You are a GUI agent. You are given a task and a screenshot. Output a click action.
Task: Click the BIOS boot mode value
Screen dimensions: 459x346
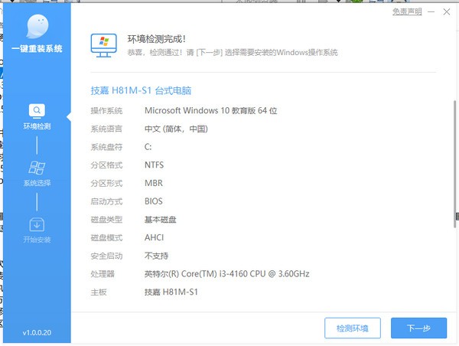[154, 201]
